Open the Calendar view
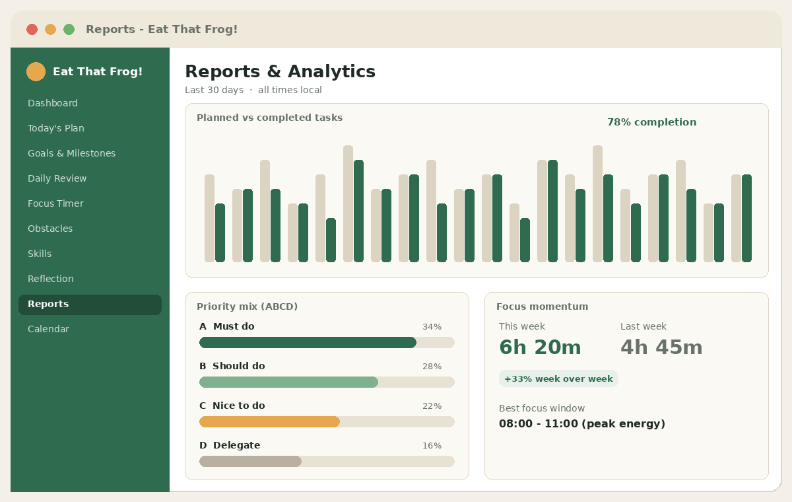Image resolution: width=792 pixels, height=502 pixels. 48,329
